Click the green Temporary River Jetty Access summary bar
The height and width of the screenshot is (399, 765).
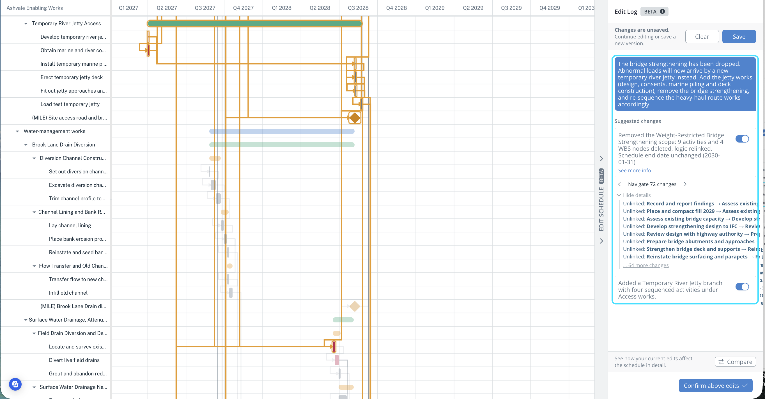(255, 24)
